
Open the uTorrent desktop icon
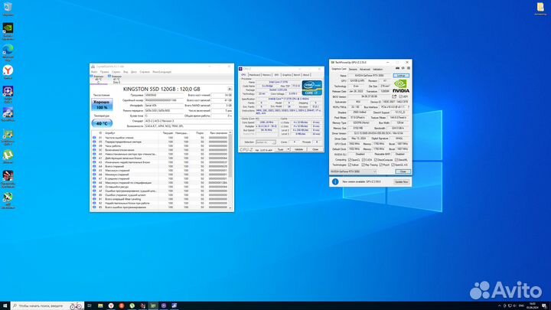[8, 157]
